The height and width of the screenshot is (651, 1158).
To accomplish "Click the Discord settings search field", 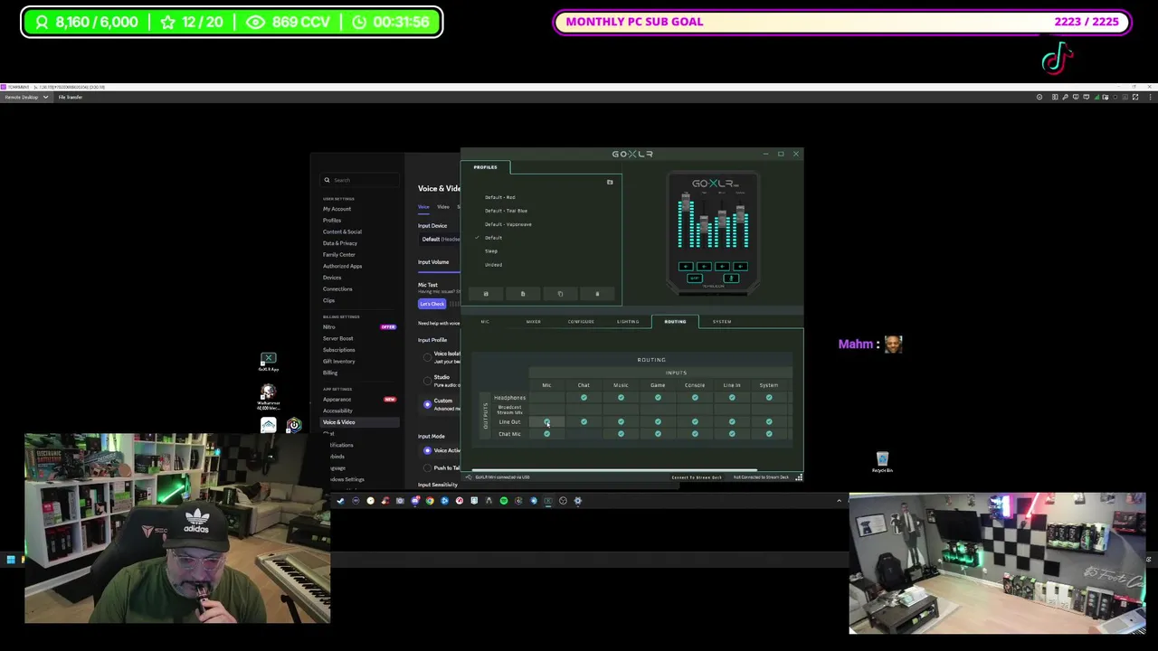I will [361, 180].
